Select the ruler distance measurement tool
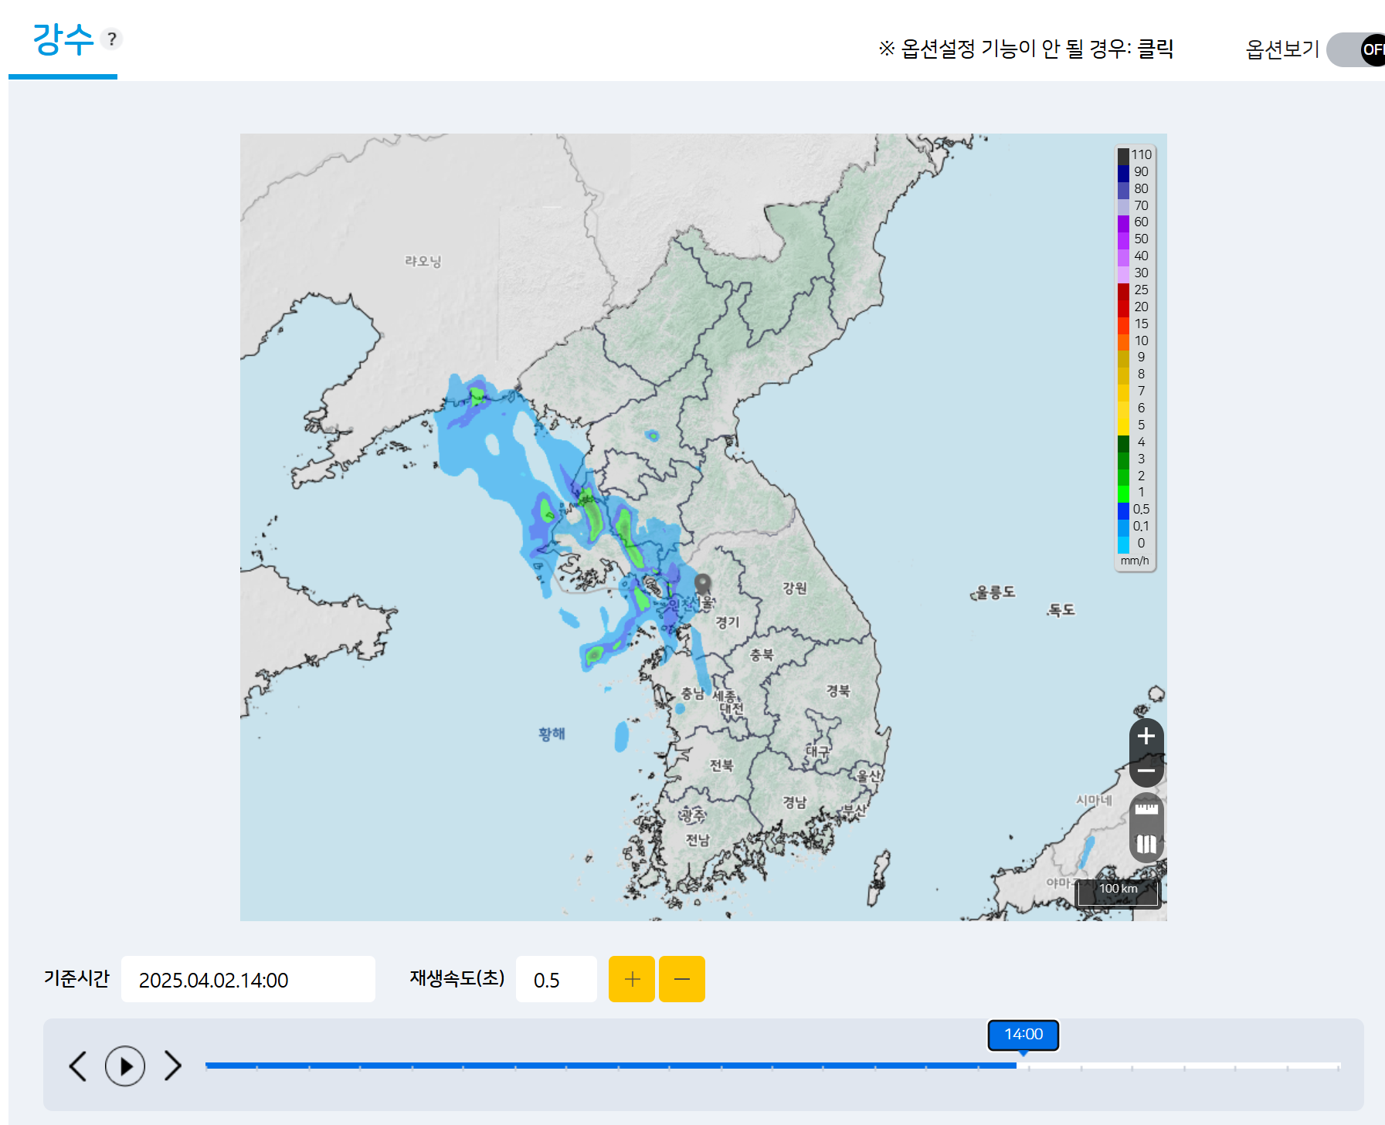The height and width of the screenshot is (1125, 1385). click(1146, 809)
